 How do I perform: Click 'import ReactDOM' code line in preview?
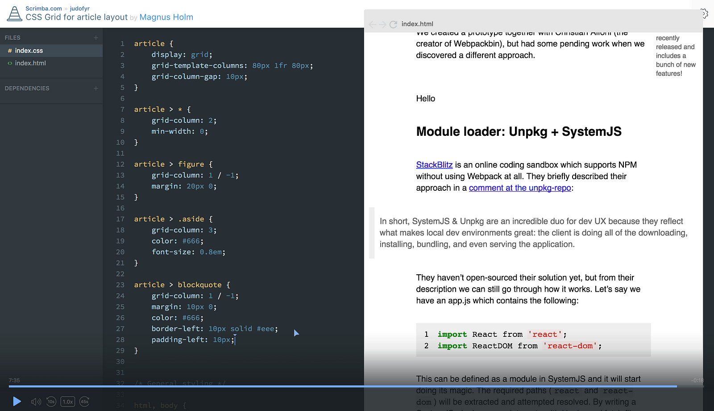tap(520, 346)
